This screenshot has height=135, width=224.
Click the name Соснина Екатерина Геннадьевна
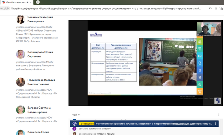coord(40,19)
